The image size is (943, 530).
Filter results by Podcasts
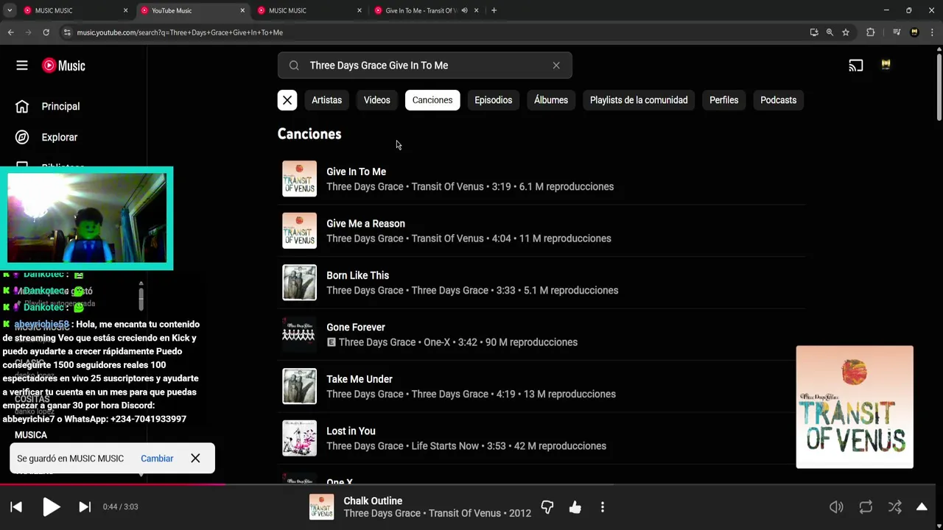[778, 100]
